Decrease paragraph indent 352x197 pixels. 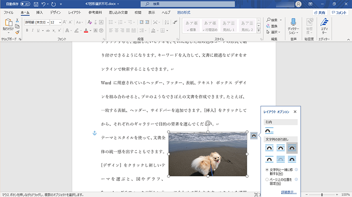(142, 22)
